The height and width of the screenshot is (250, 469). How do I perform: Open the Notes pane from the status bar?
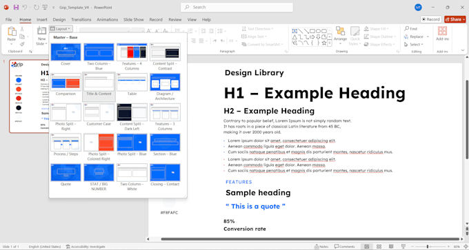click(x=321, y=247)
